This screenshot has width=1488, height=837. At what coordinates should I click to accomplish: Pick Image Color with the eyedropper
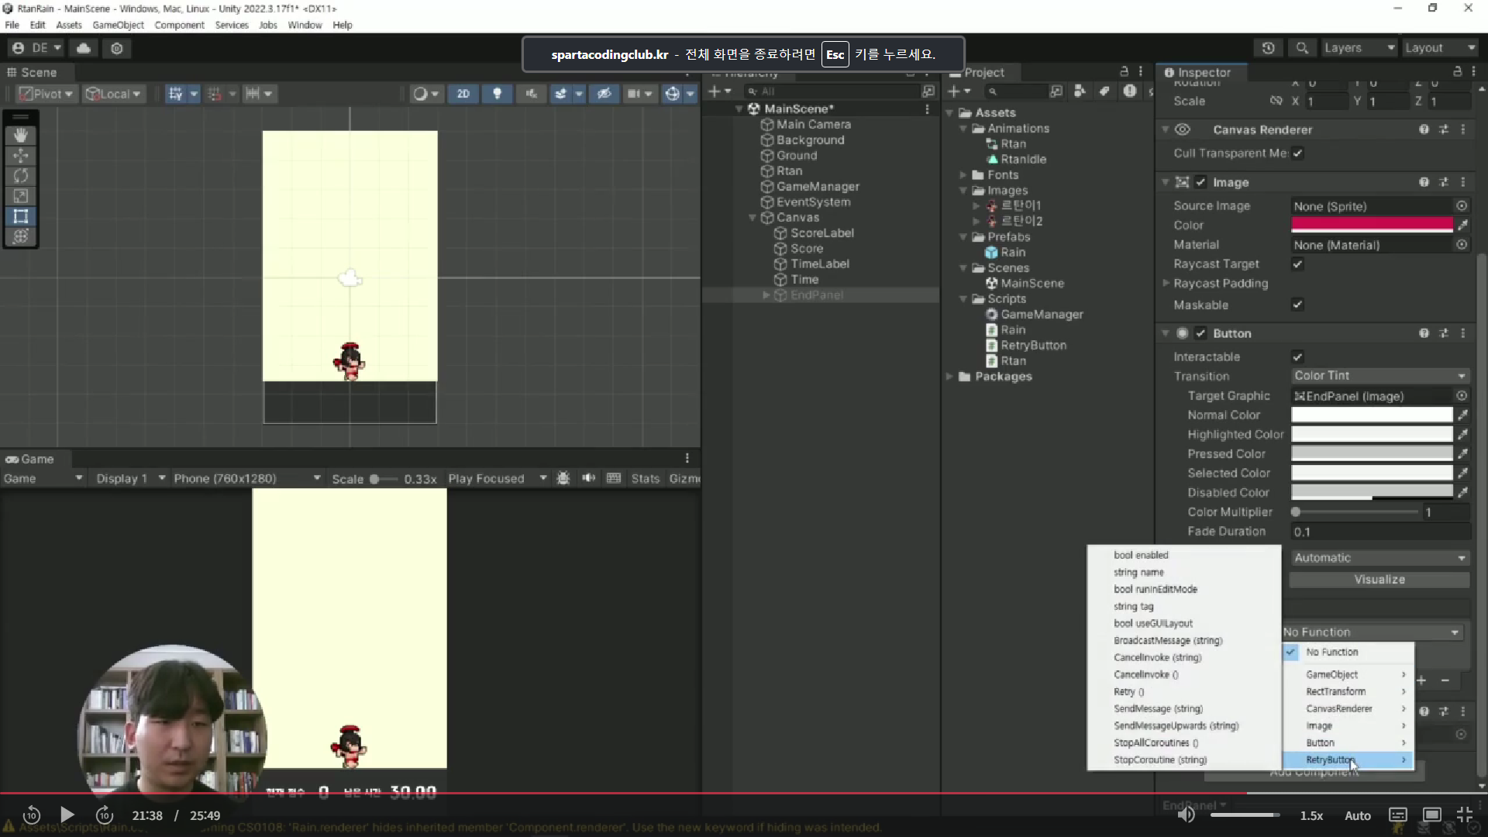1462,226
